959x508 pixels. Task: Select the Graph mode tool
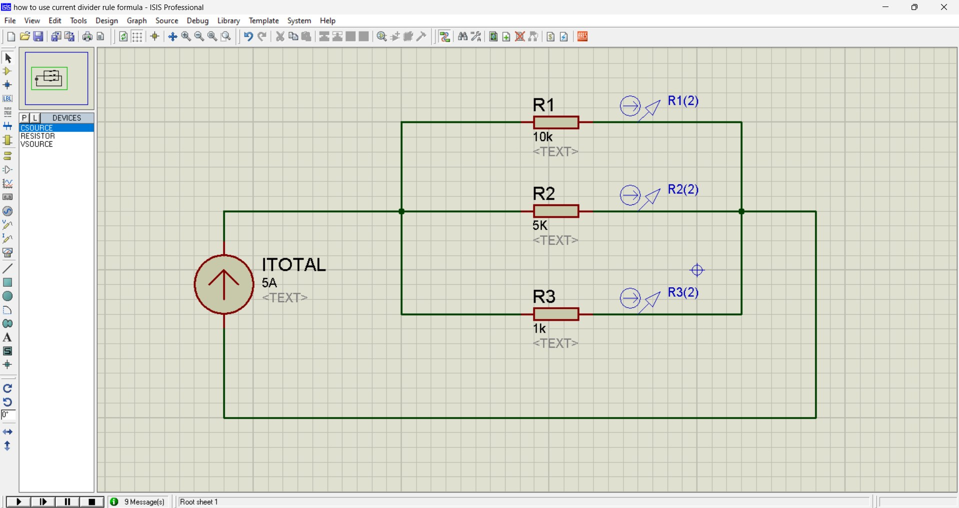click(7, 183)
